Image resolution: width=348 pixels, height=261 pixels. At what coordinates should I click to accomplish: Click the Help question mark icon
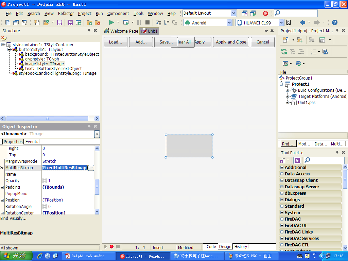coord(335,22)
